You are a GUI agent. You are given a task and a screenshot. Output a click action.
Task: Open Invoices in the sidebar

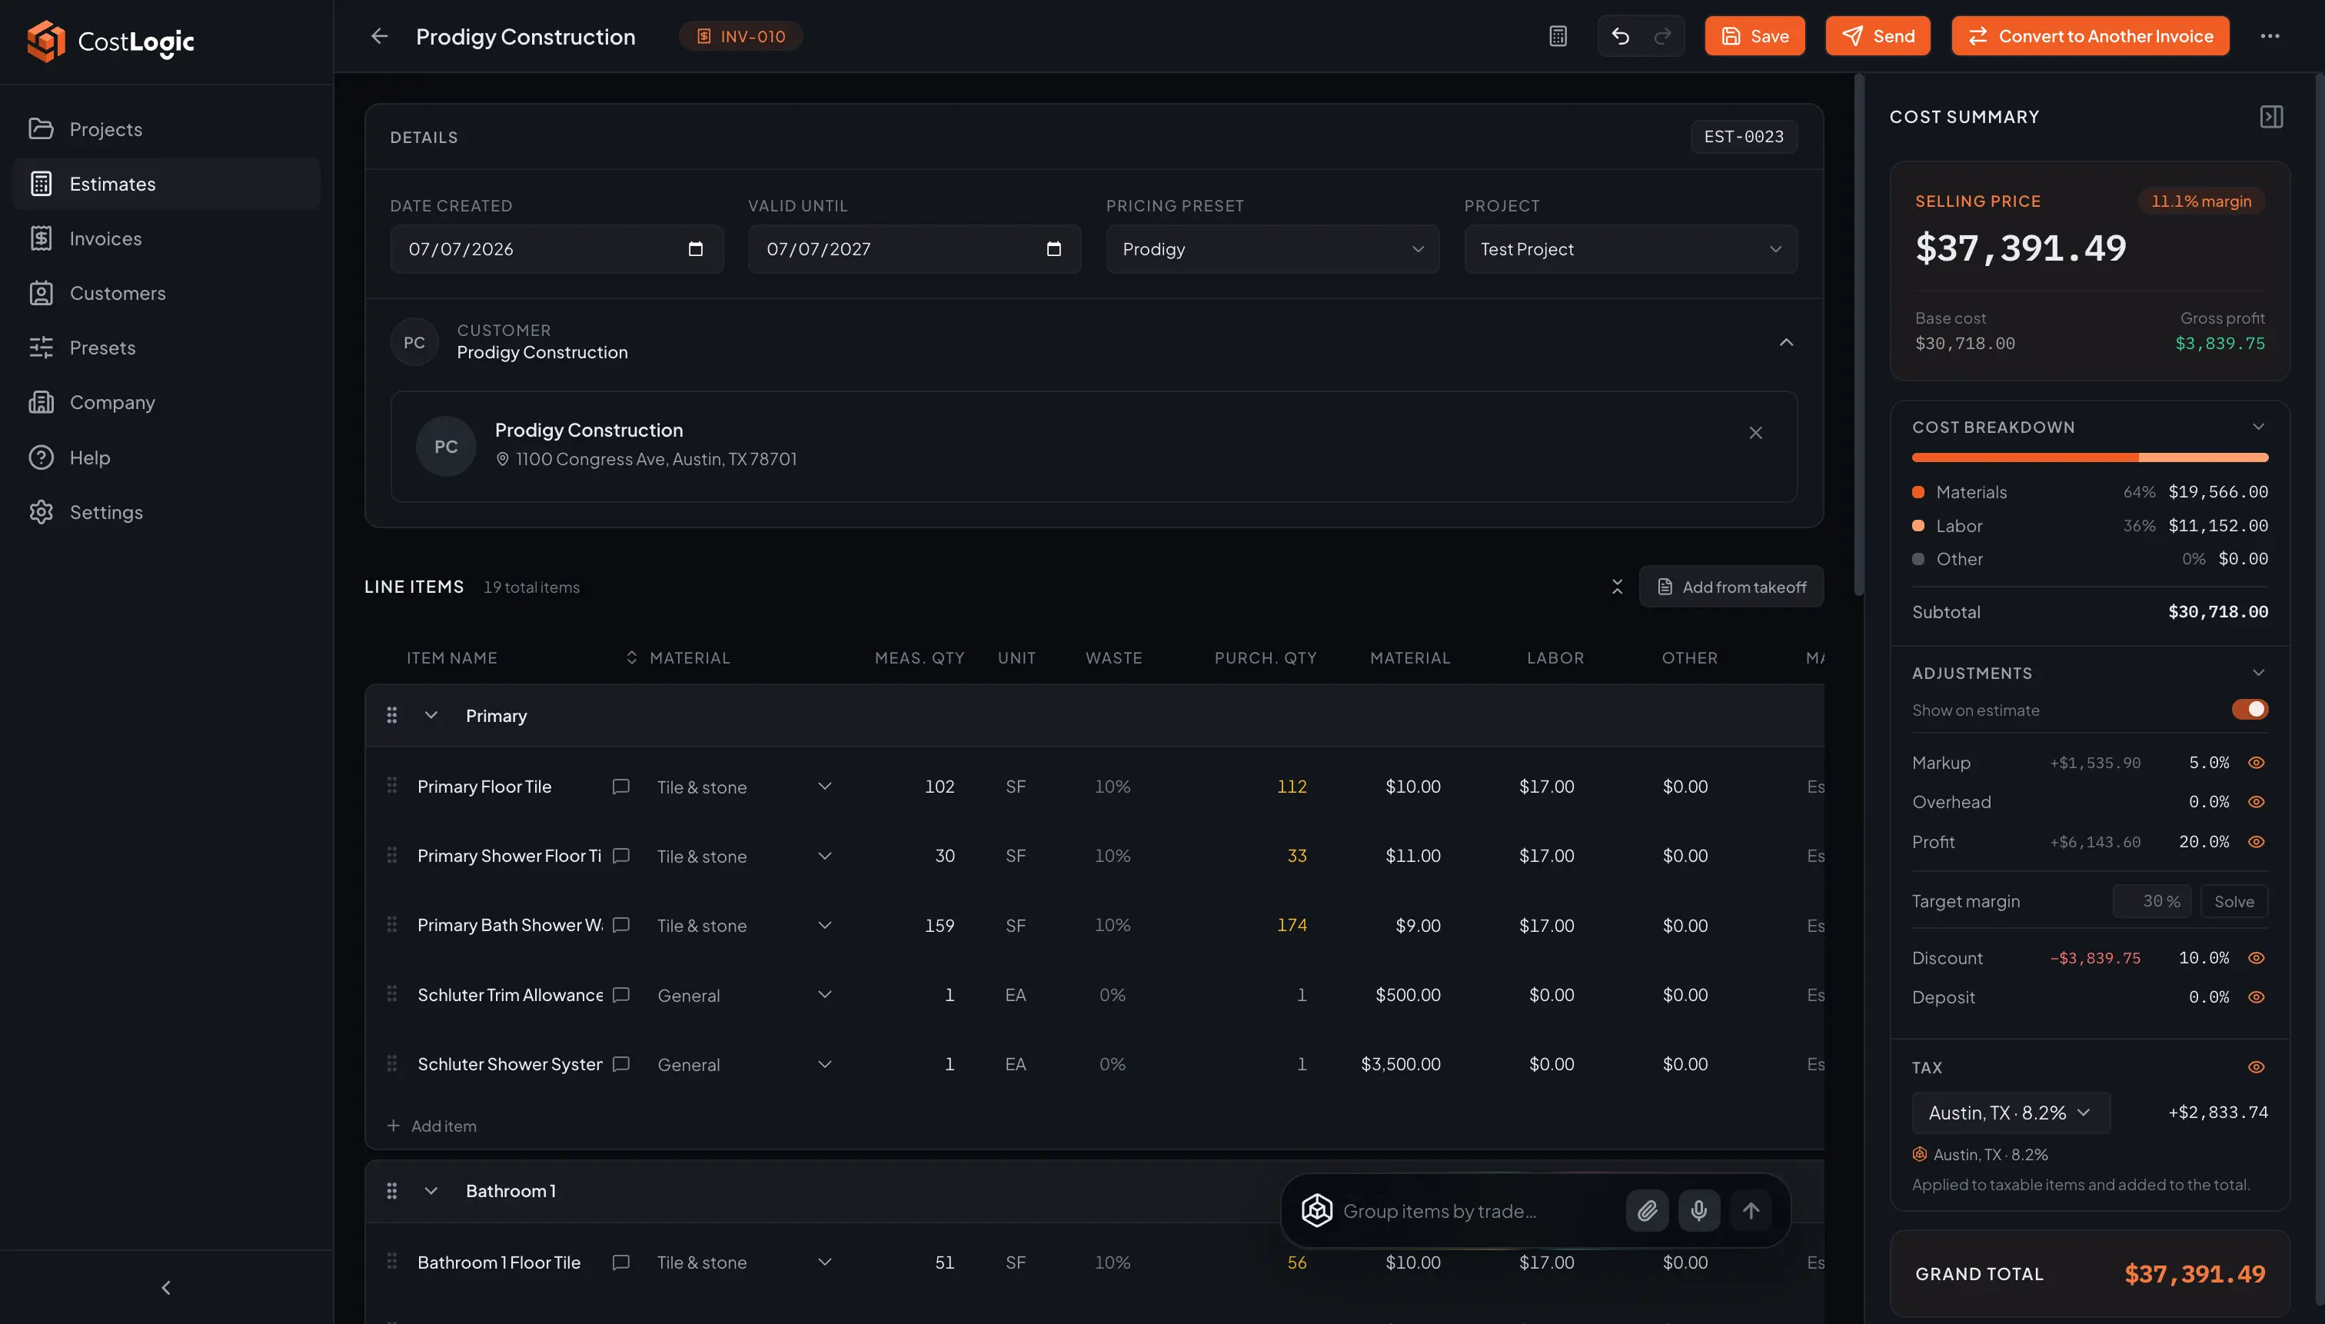(166, 238)
